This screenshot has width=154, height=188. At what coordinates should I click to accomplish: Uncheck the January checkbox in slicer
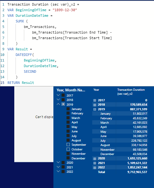(68, 109)
